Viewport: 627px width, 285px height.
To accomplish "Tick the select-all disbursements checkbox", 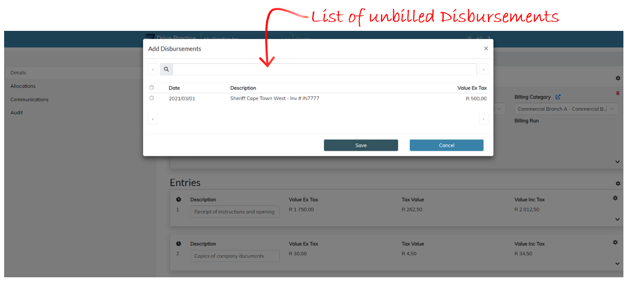I will 151,87.
